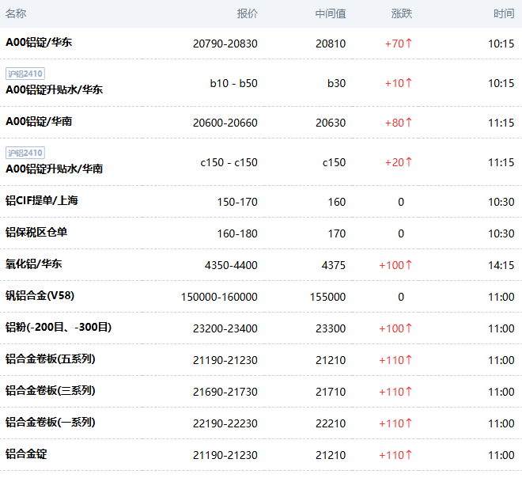Open the 氧化铝/华东 product link
This screenshot has width=522, height=478.
tap(34, 264)
